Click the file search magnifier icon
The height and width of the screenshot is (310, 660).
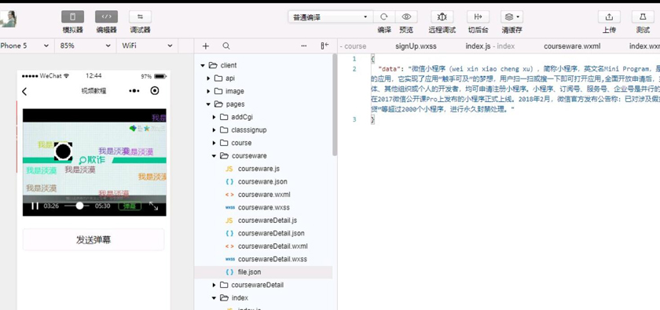pyautogui.click(x=226, y=46)
